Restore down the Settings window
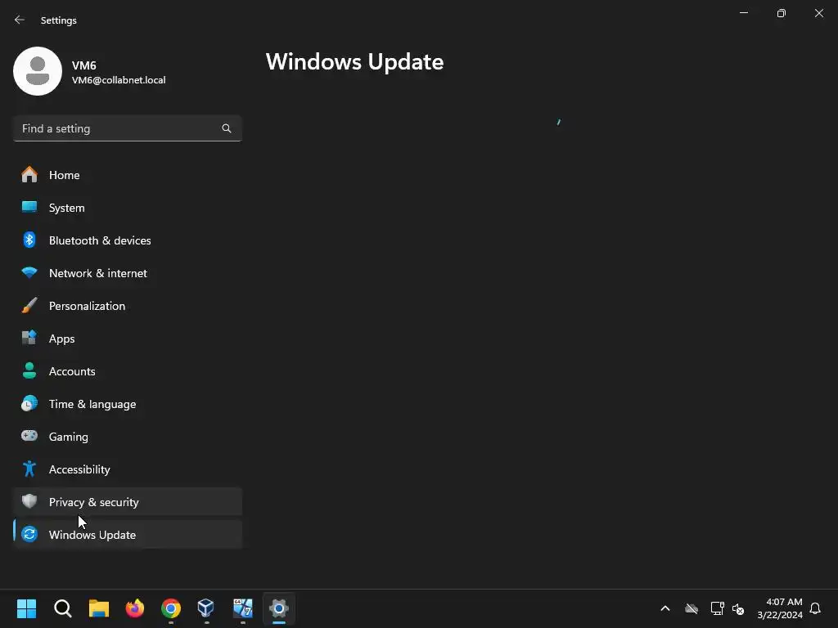838x628 pixels. coord(782,13)
